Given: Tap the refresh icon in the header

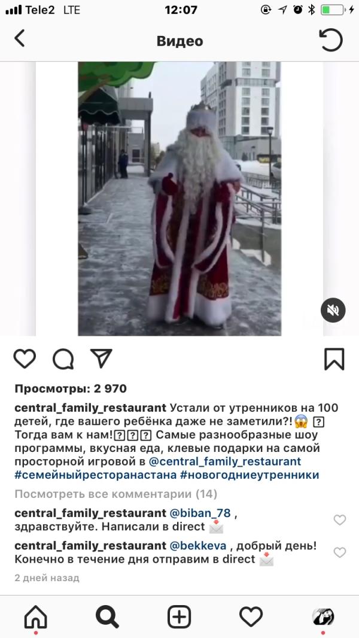Looking at the screenshot, I should [x=330, y=40].
